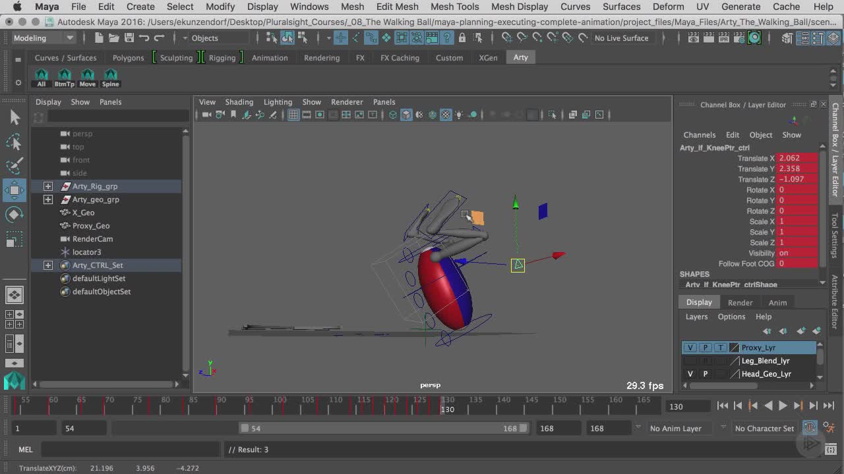Activate the Scale tool in toolbox
The image size is (844, 474).
point(15,240)
